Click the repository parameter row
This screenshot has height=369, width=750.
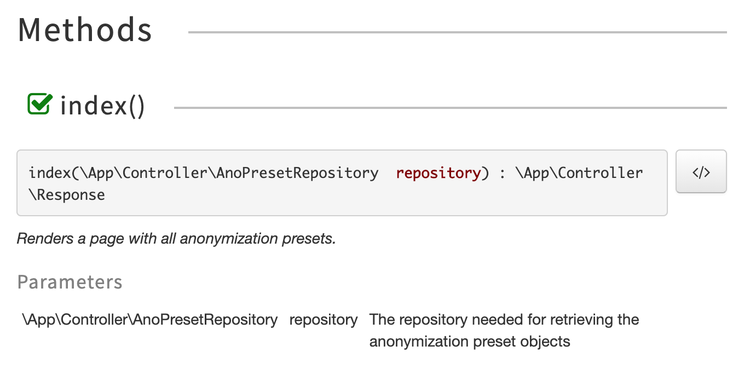[x=323, y=319]
